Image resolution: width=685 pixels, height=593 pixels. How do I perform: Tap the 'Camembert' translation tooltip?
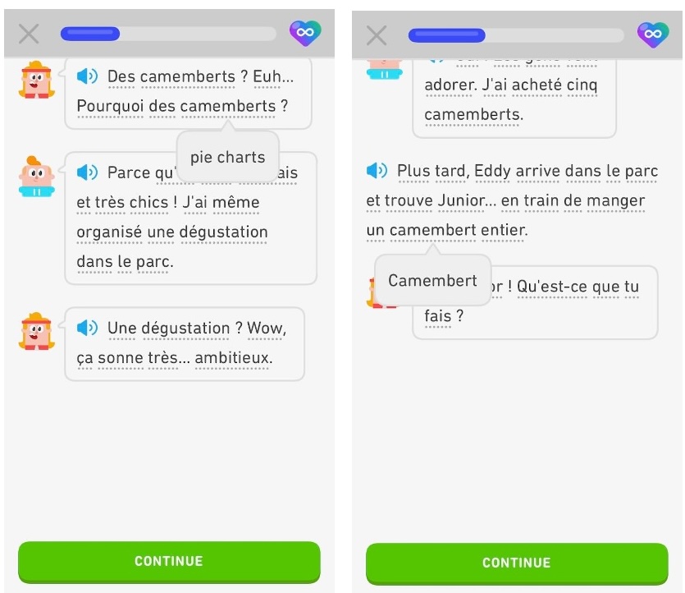click(x=433, y=280)
